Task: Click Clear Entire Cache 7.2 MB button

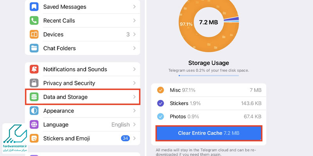Action: (209, 133)
